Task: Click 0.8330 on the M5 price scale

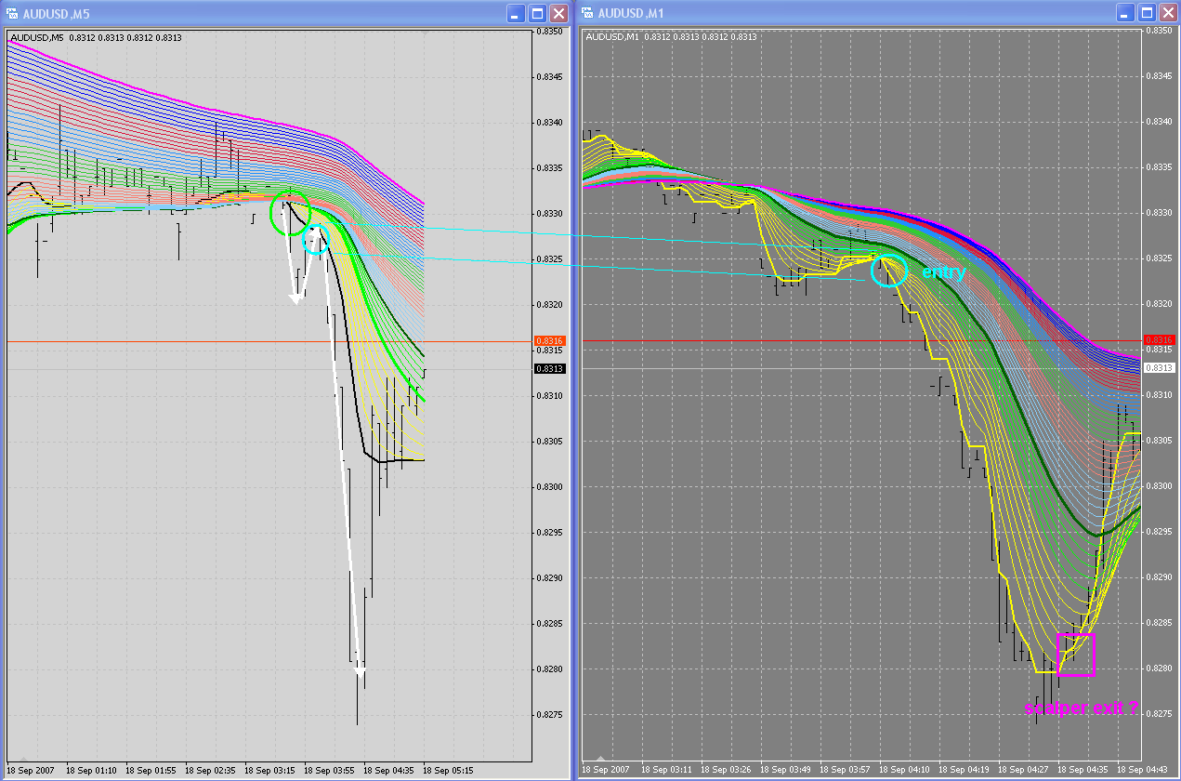Action: (551, 214)
